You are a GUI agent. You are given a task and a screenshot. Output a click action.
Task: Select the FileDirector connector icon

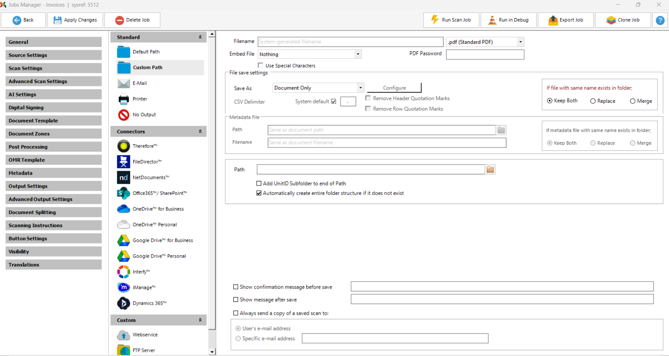tap(123, 162)
